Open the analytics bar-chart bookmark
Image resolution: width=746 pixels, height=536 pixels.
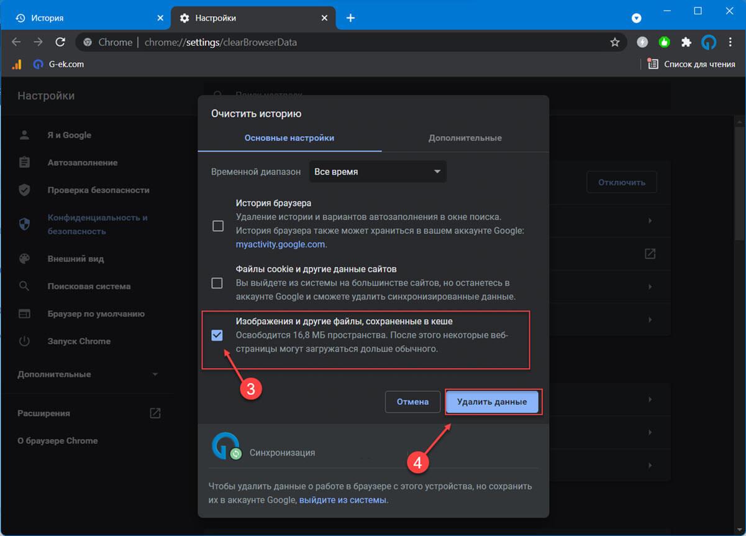pos(17,63)
